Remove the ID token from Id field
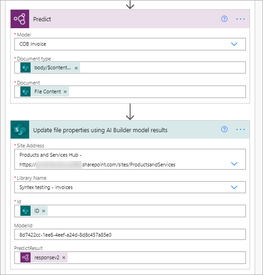Image resolution: width=263 pixels, height=275 pixels. pos(44,211)
